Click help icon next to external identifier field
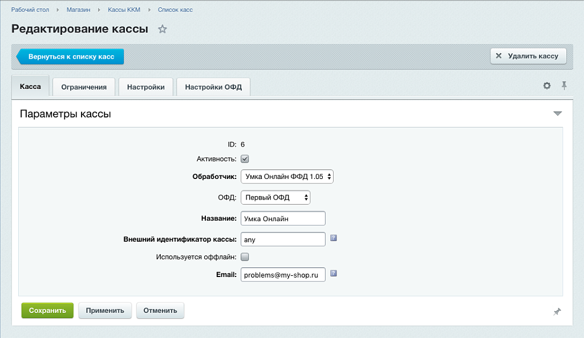The image size is (584, 338). click(334, 238)
